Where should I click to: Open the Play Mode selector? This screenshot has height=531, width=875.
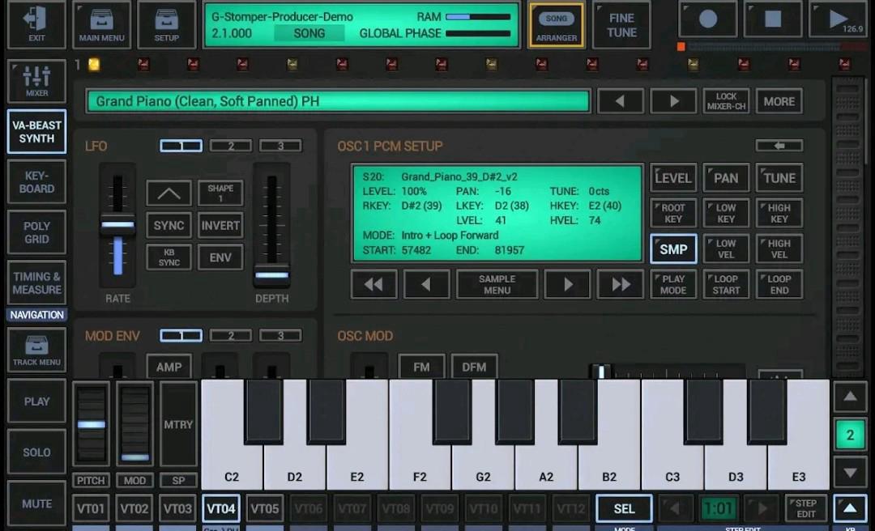coord(672,284)
